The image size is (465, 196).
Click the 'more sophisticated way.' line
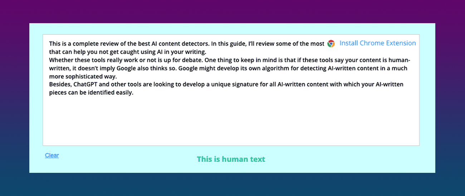pyautogui.click(x=83, y=76)
